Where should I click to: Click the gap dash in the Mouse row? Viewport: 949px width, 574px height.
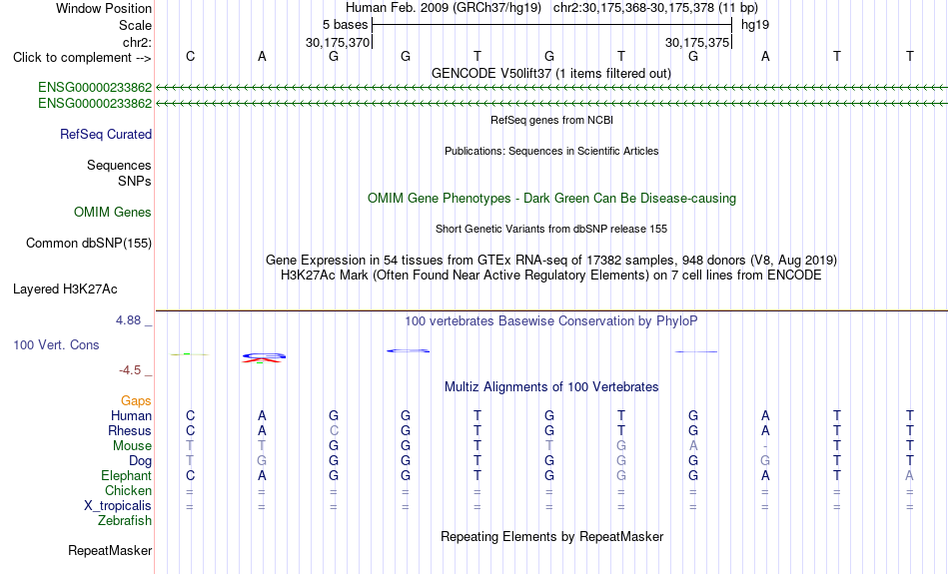[x=765, y=446]
